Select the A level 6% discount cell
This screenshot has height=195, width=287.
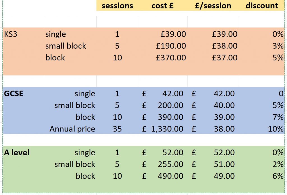(279, 176)
